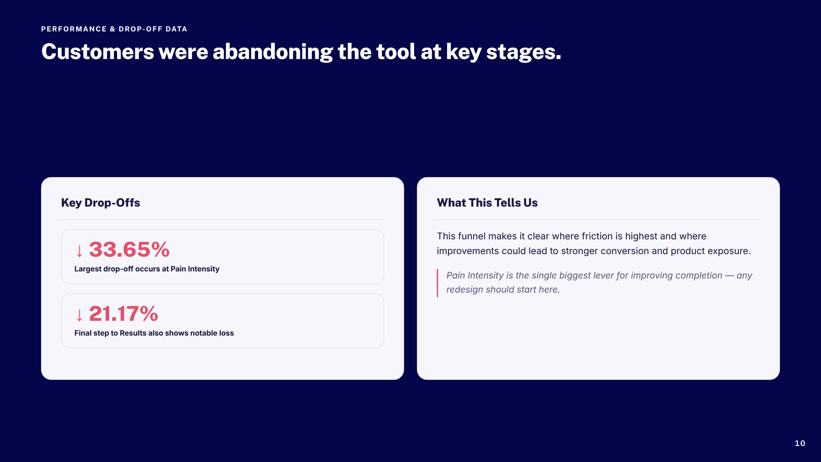Click the red vertical bar beside the quote

(437, 283)
